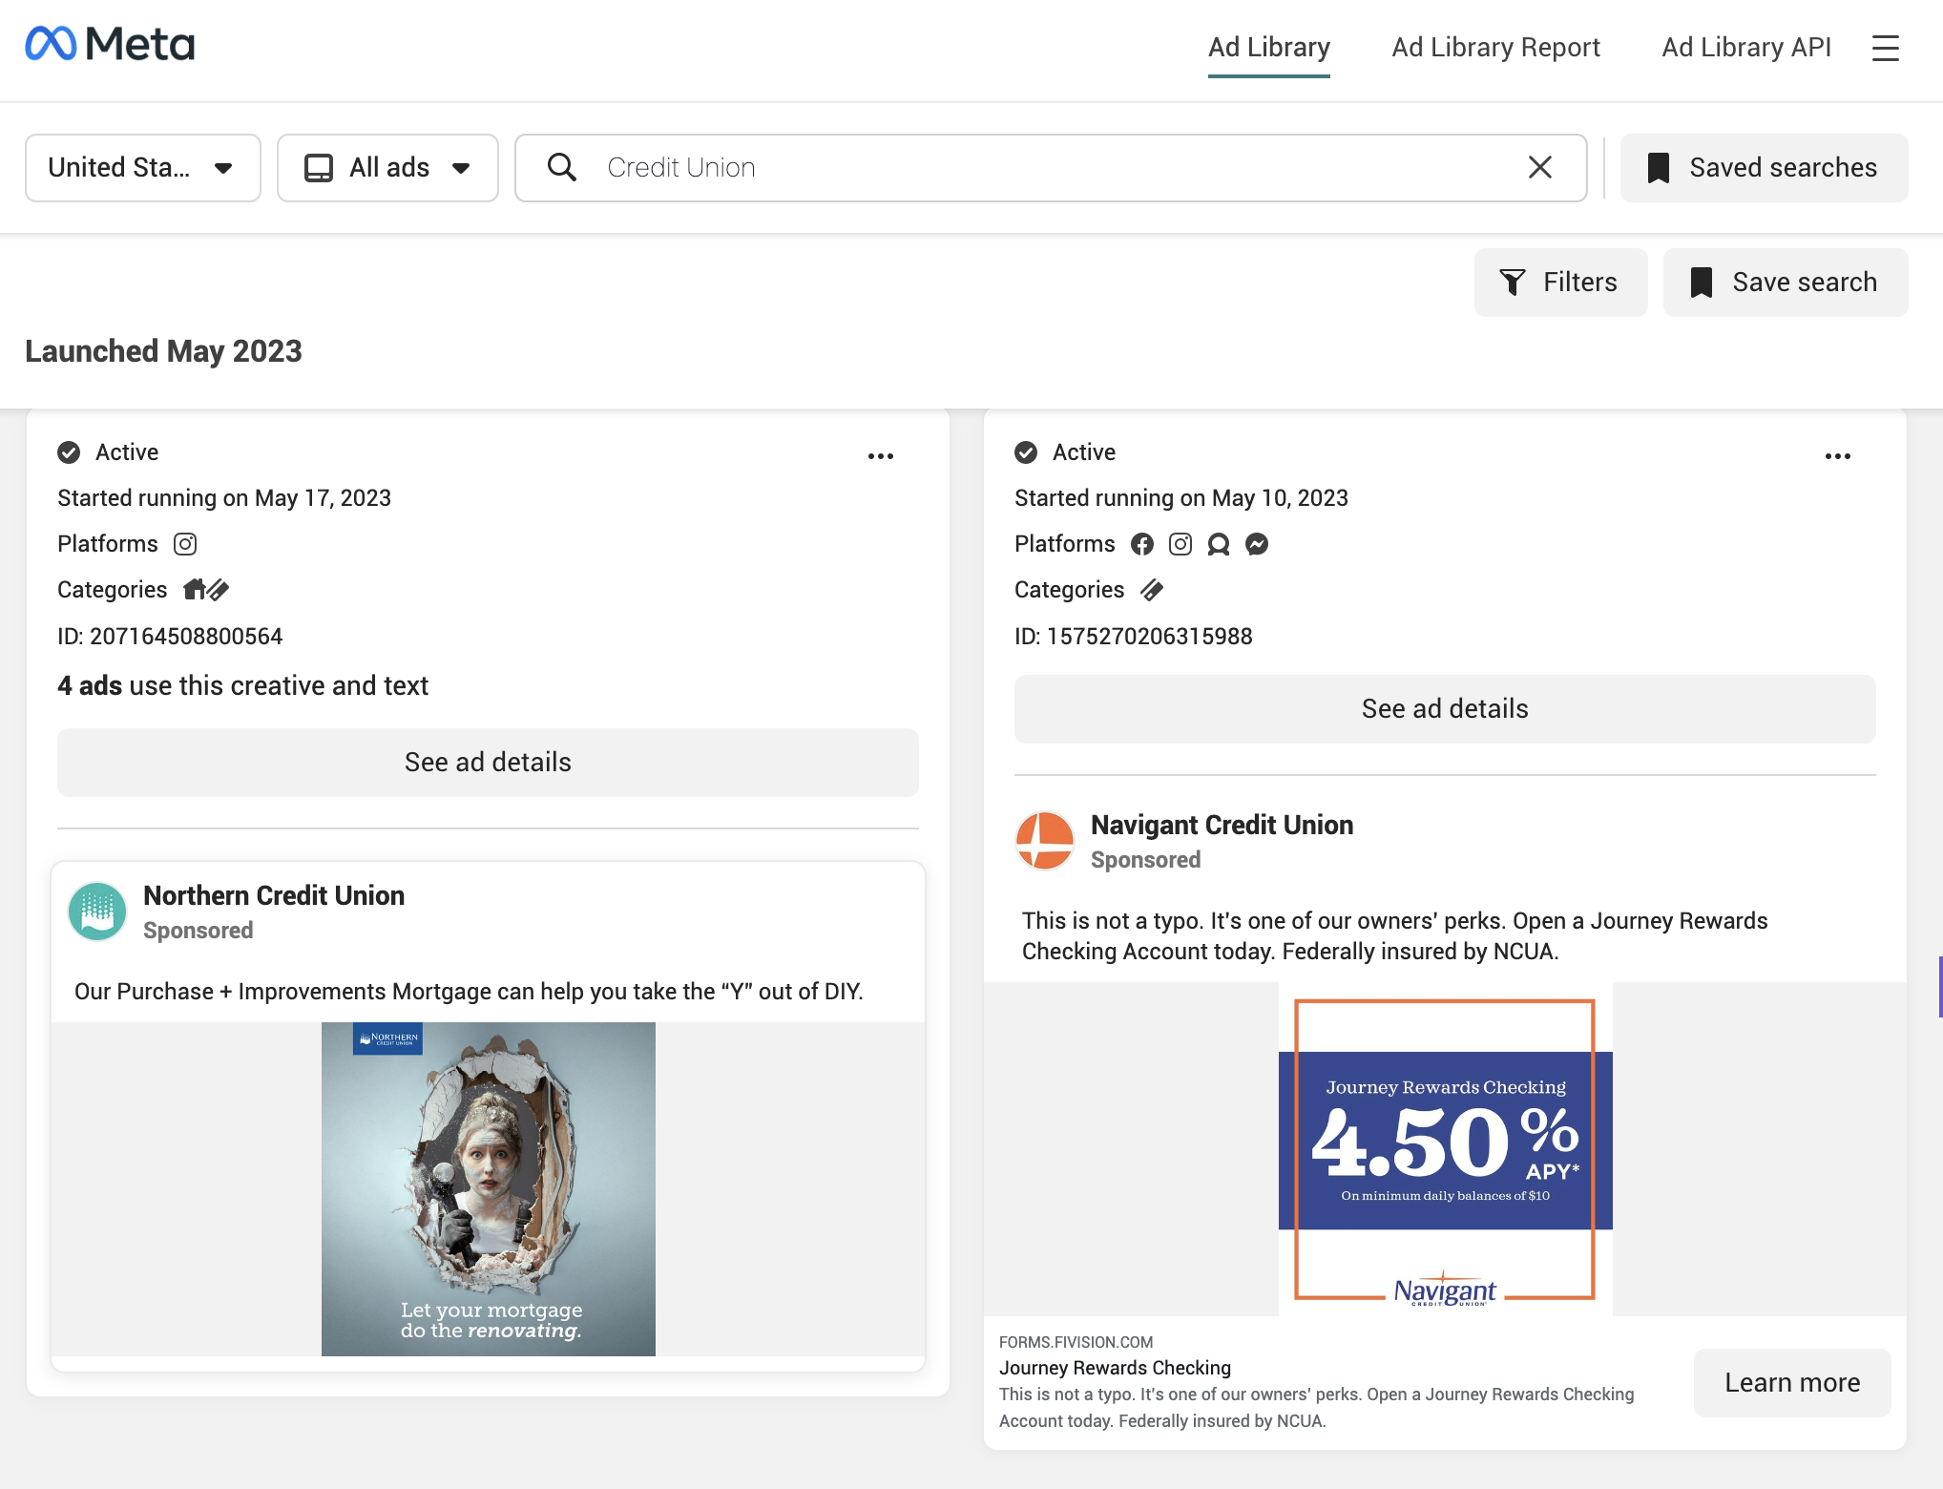Clear the Credit Union search text
1943x1489 pixels.
click(x=1539, y=167)
